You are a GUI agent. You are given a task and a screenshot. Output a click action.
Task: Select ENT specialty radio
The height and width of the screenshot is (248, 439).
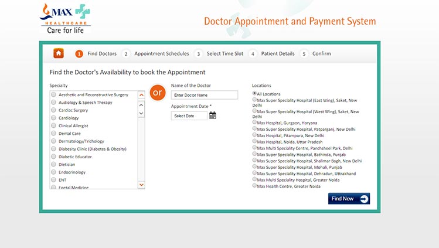click(53, 180)
